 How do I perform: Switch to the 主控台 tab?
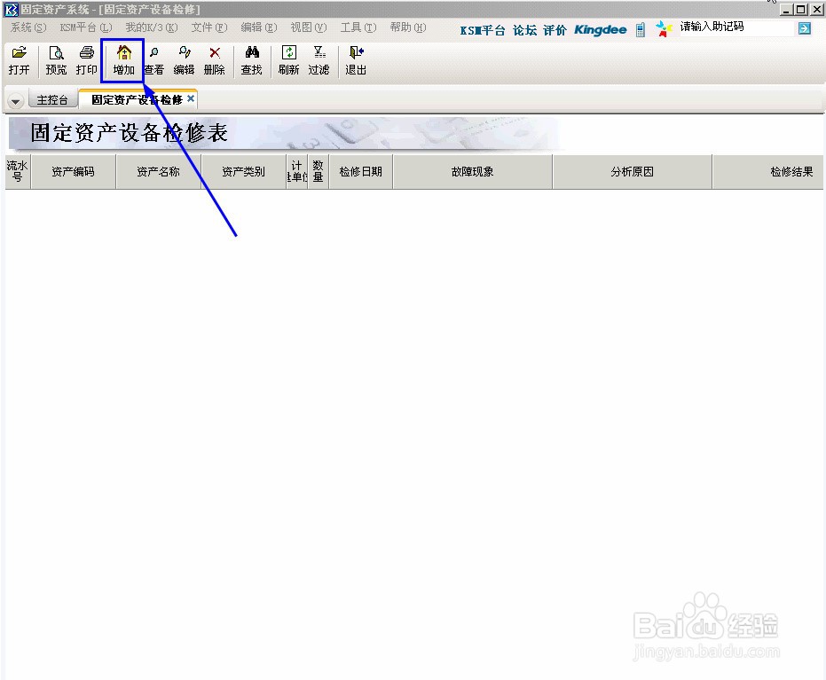(51, 99)
